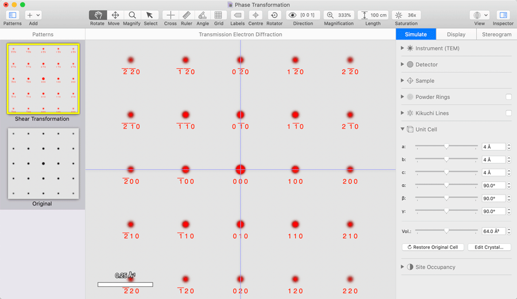Switch to the Display tab
517x299 pixels.
point(456,34)
